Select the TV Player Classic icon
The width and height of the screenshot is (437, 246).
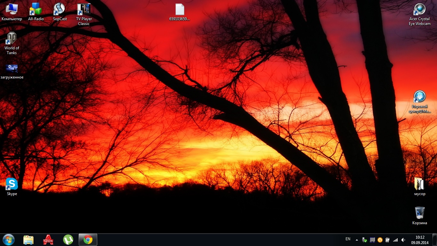coord(84,14)
